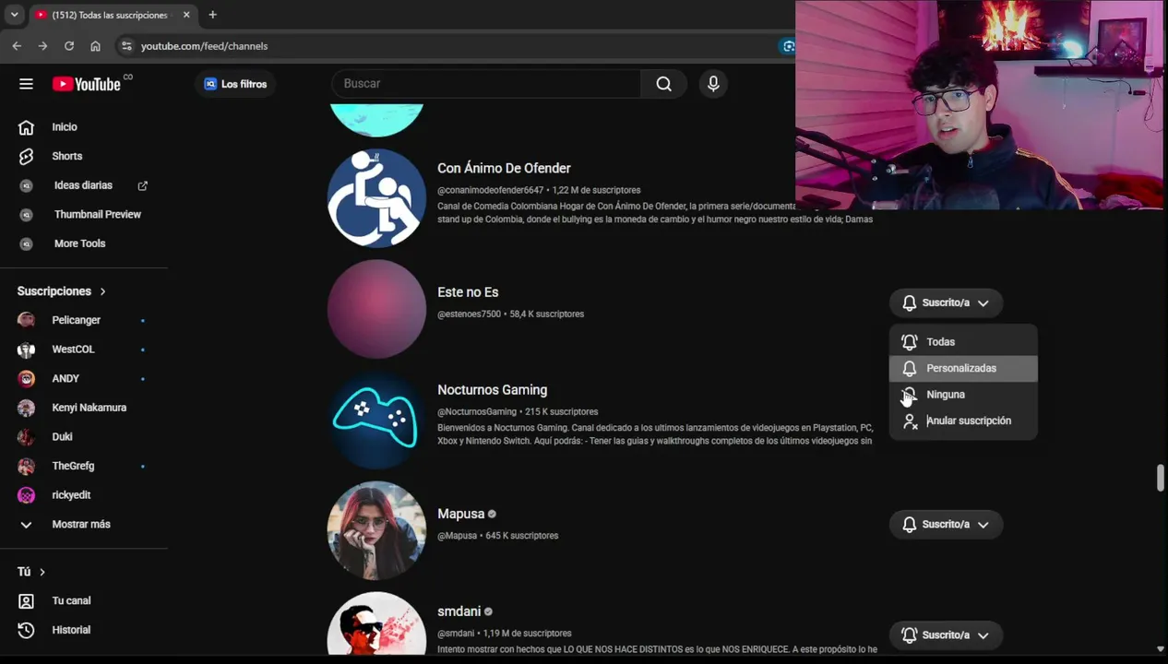Open a new browser tab with plus
This screenshot has width=1168, height=664.
pos(212,15)
